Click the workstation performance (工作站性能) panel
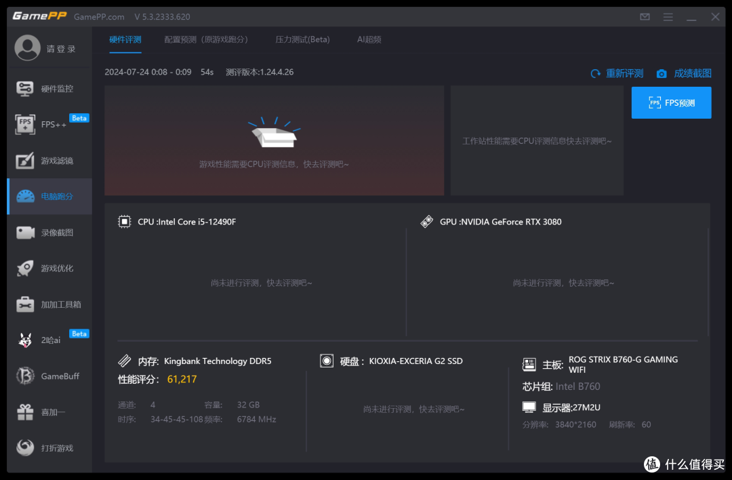Image resolution: width=732 pixels, height=480 pixels. [x=537, y=140]
